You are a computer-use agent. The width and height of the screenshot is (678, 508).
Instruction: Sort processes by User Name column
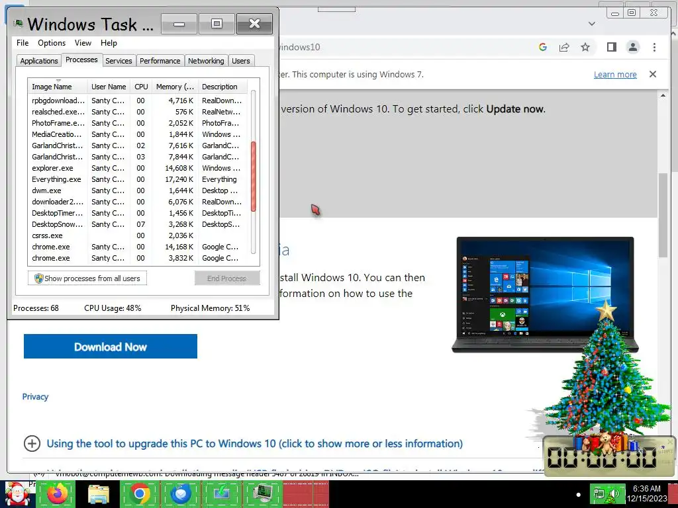109,87
